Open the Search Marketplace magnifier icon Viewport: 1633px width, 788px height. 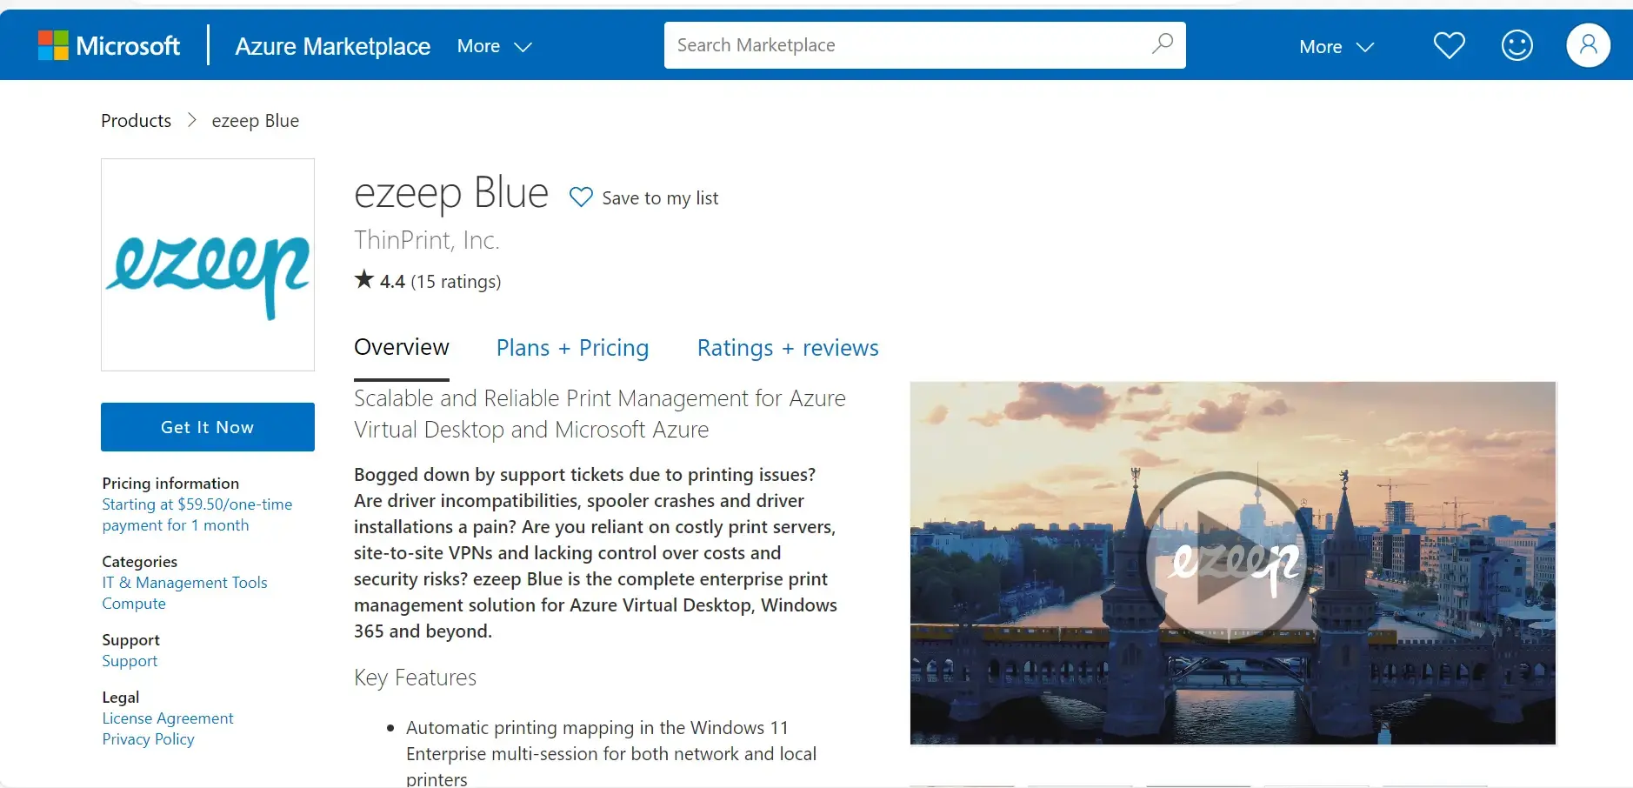1162,44
